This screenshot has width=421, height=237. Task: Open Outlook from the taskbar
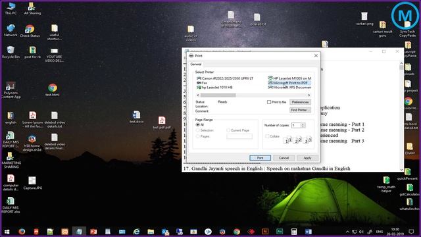(165, 232)
